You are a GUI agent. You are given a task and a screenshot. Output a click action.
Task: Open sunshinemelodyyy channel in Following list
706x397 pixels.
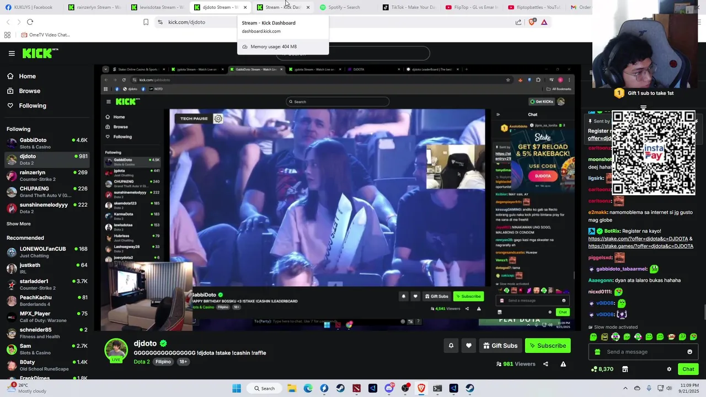point(47,208)
